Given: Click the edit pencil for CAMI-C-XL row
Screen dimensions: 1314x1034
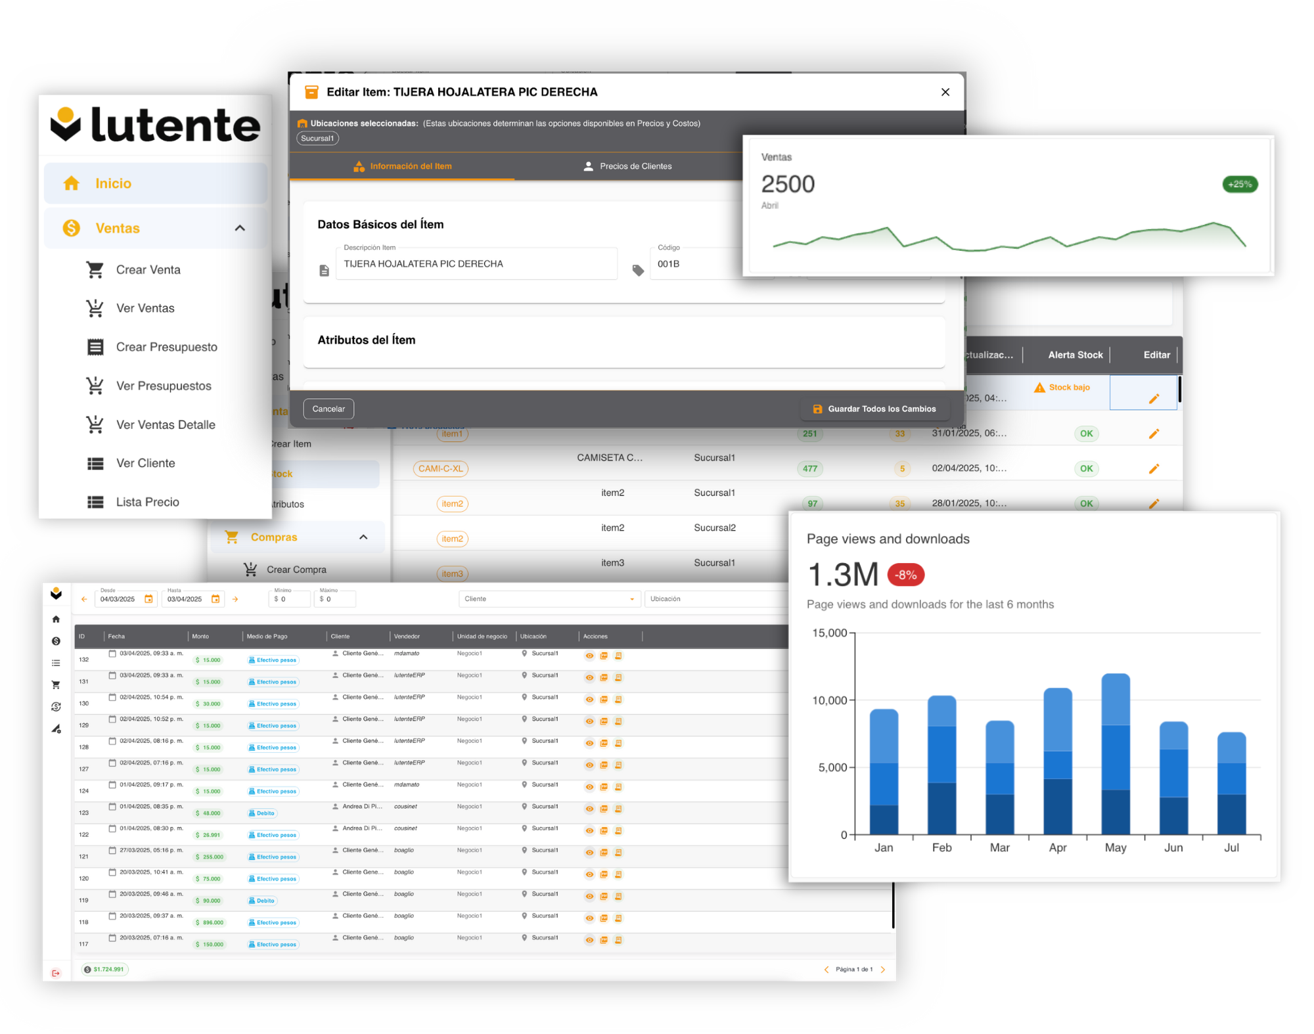Looking at the screenshot, I should [x=1154, y=469].
